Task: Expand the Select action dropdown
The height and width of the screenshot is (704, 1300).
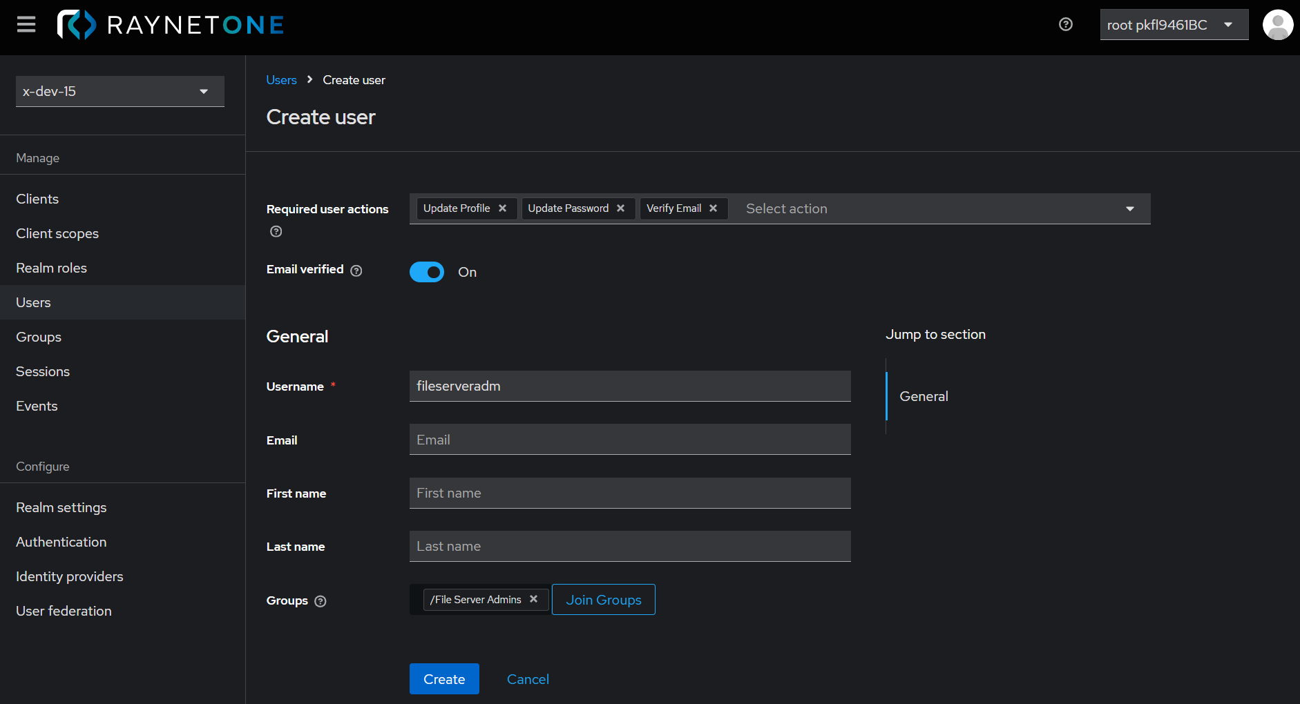Action: coord(1129,208)
